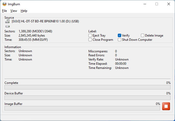Click the Information Sectors Unknown value

25,51
